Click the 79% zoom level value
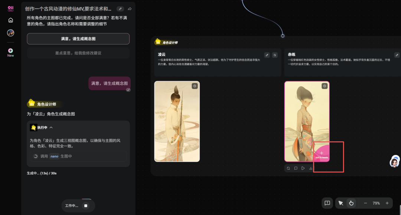 376,203
